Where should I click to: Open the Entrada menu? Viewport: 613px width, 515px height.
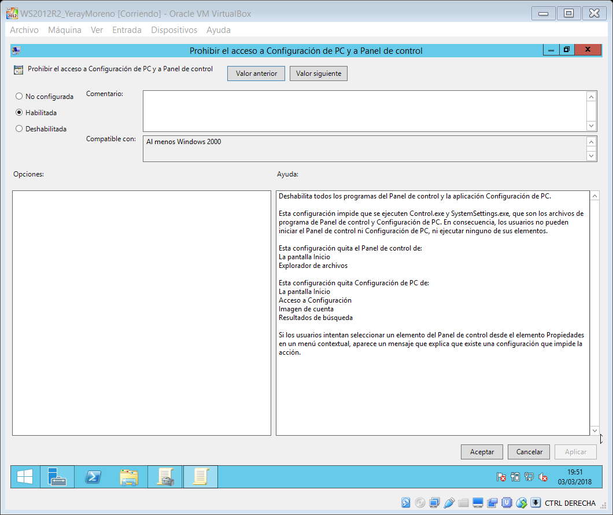pyautogui.click(x=127, y=30)
